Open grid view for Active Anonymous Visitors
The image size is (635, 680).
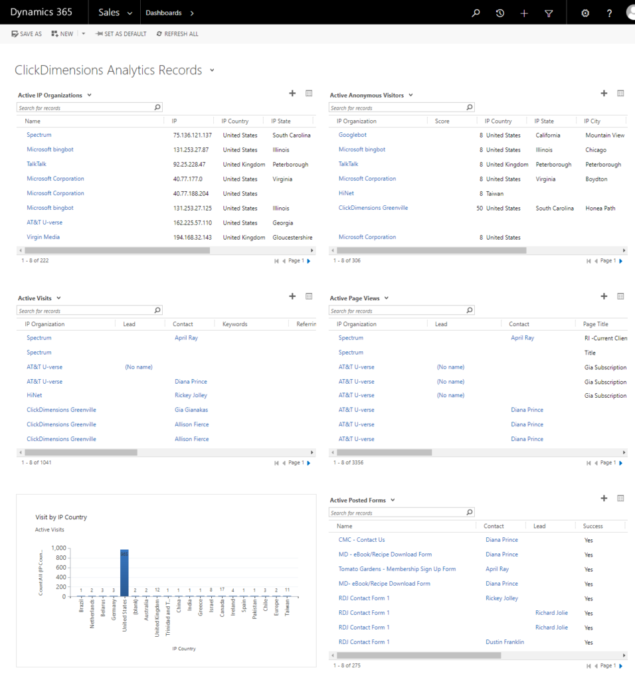click(x=620, y=93)
